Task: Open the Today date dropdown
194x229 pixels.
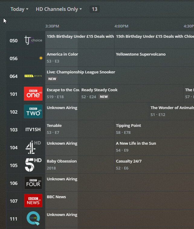Action: pyautogui.click(x=19, y=9)
